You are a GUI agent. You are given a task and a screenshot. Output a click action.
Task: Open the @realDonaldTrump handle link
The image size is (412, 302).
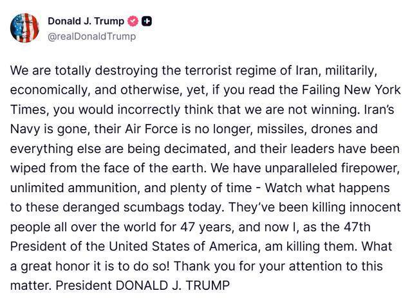(91, 36)
